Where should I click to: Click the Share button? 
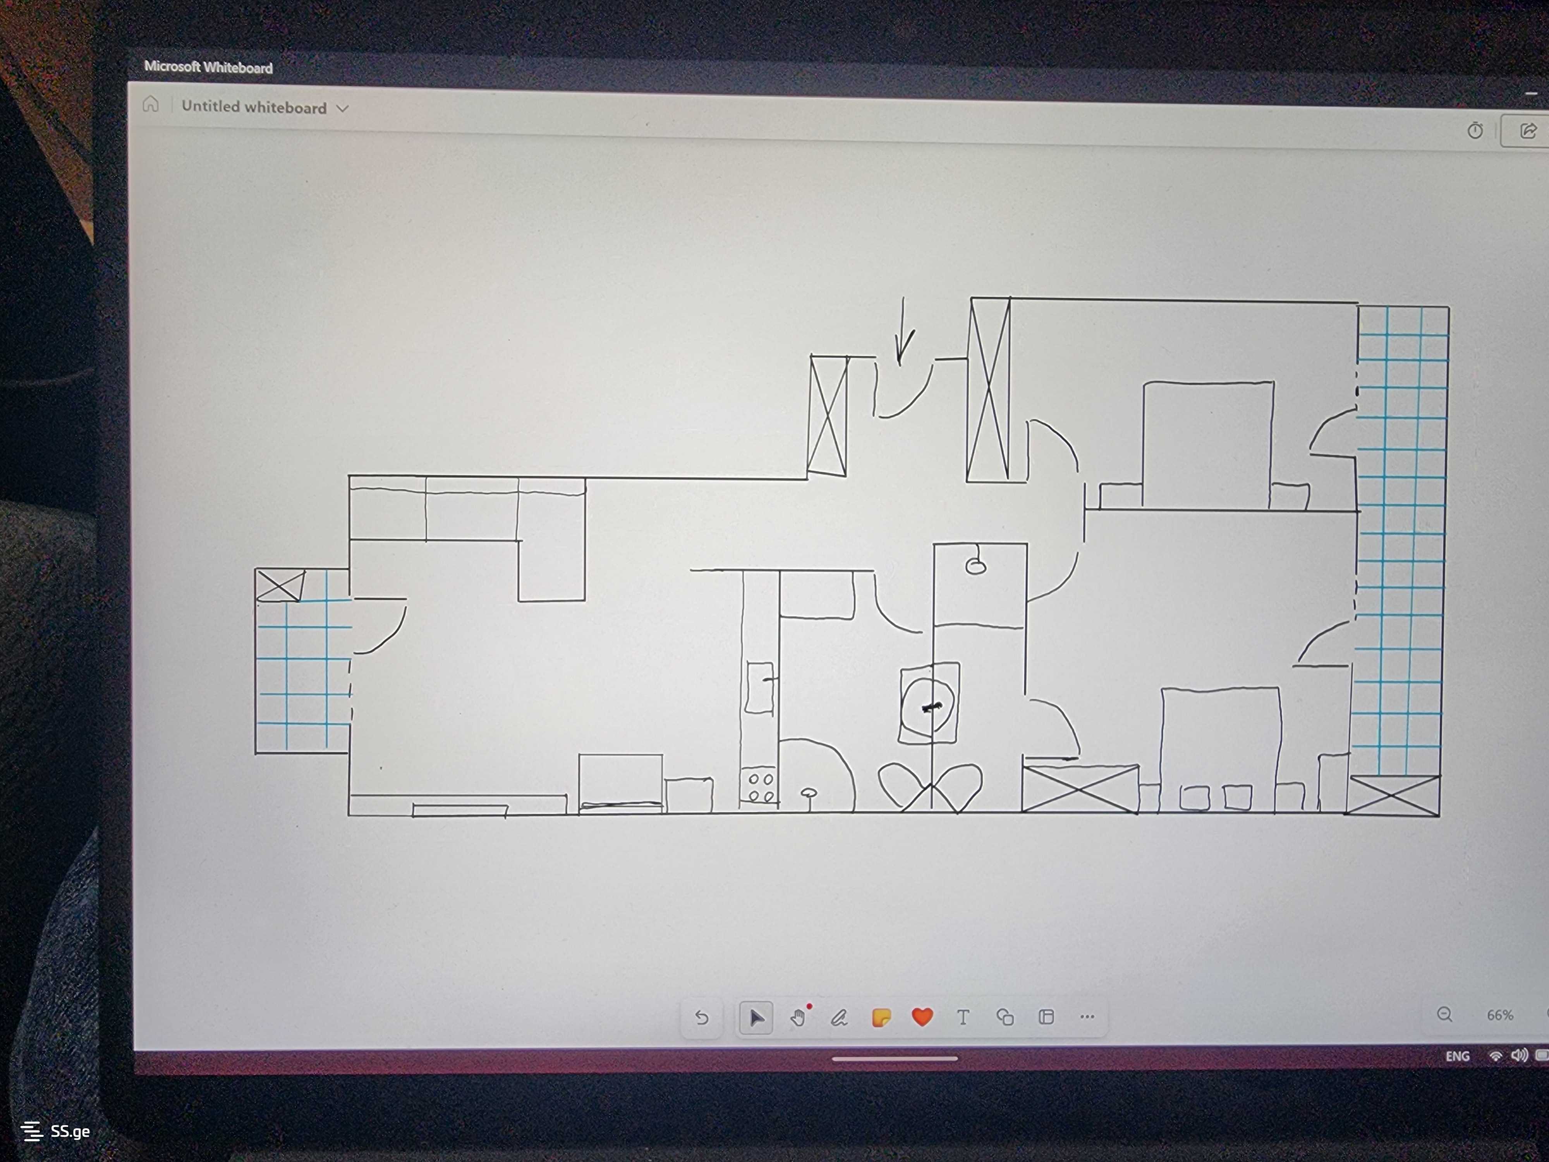tap(1528, 130)
